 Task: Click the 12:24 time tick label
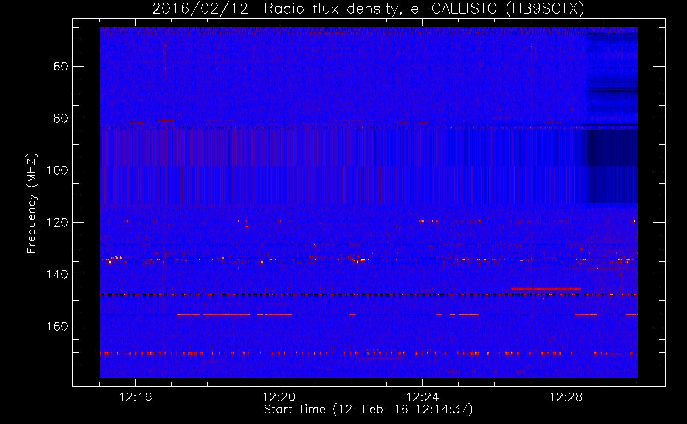(x=422, y=397)
